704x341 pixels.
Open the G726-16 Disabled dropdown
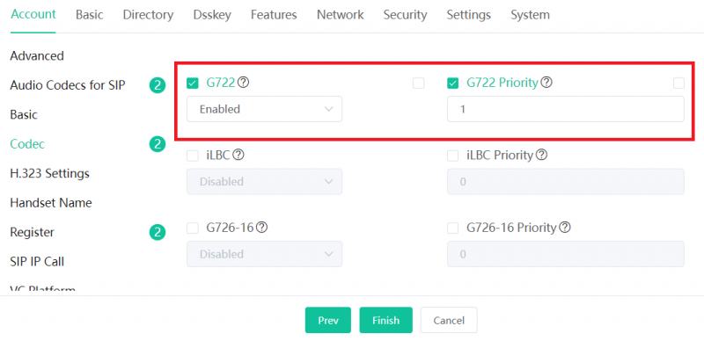265,254
